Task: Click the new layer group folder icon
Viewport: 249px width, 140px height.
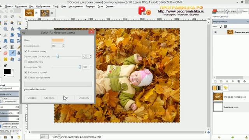Action: click(x=221, y=81)
